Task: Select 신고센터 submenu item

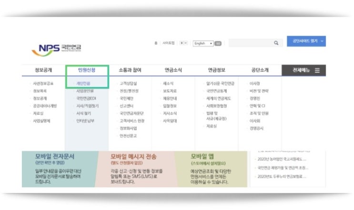Action: point(126,106)
